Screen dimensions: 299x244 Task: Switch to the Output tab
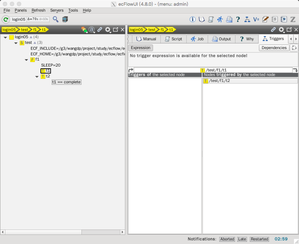point(221,39)
